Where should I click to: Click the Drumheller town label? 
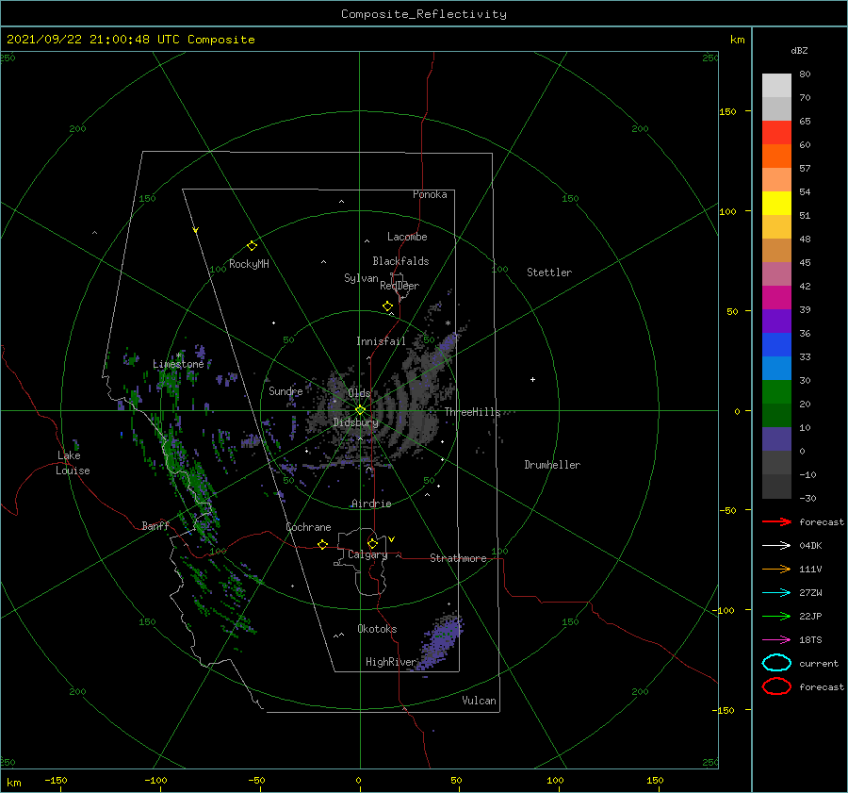[x=552, y=465]
